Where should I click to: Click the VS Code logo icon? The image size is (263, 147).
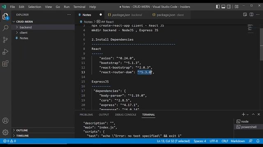(4, 7)
